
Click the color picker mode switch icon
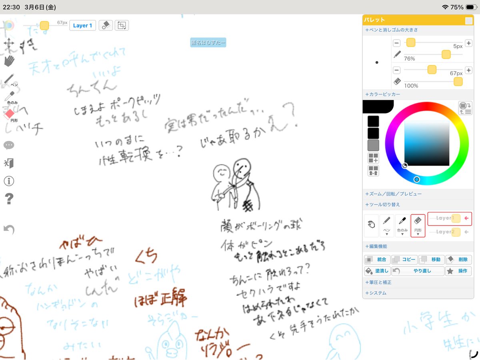pos(464,108)
